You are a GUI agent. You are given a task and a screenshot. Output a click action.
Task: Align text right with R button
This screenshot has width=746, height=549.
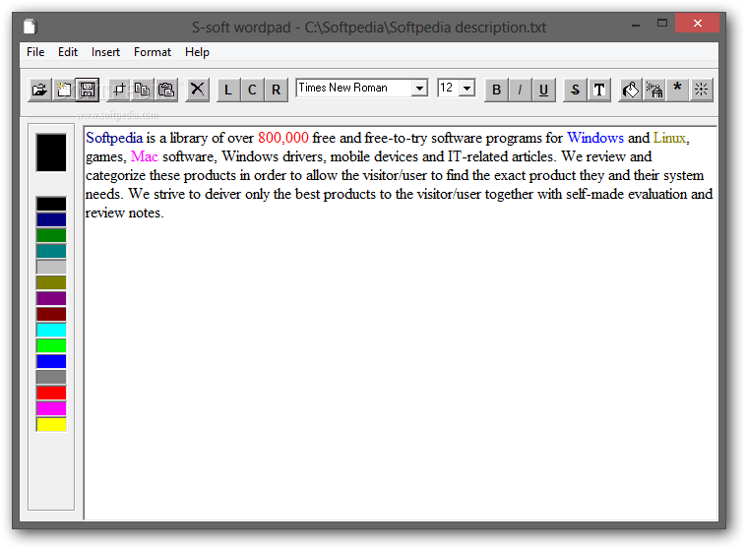tap(276, 90)
